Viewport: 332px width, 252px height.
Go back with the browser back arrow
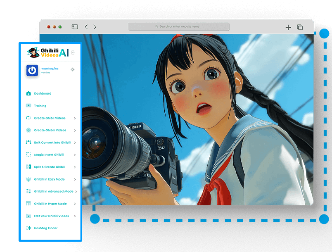pos(86,27)
